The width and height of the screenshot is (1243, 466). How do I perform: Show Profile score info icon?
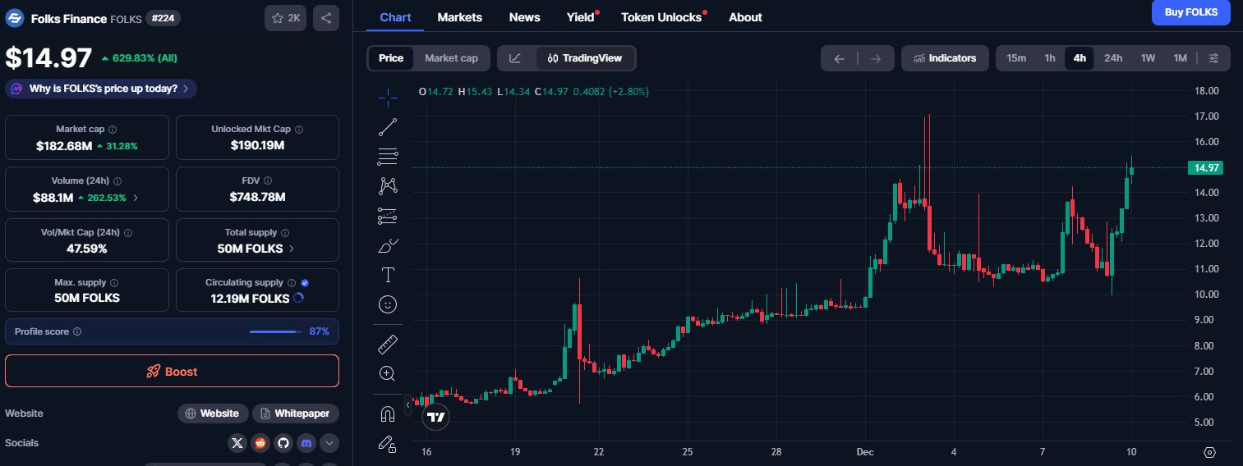(x=77, y=331)
